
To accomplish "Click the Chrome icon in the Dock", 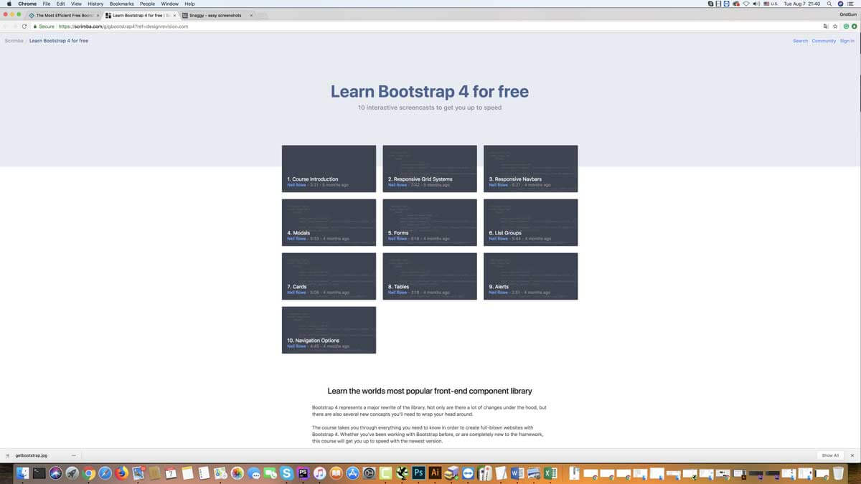I will (x=89, y=473).
